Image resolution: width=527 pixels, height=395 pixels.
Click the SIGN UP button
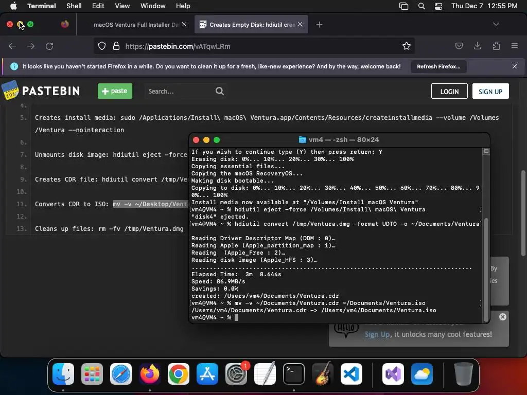(x=490, y=92)
